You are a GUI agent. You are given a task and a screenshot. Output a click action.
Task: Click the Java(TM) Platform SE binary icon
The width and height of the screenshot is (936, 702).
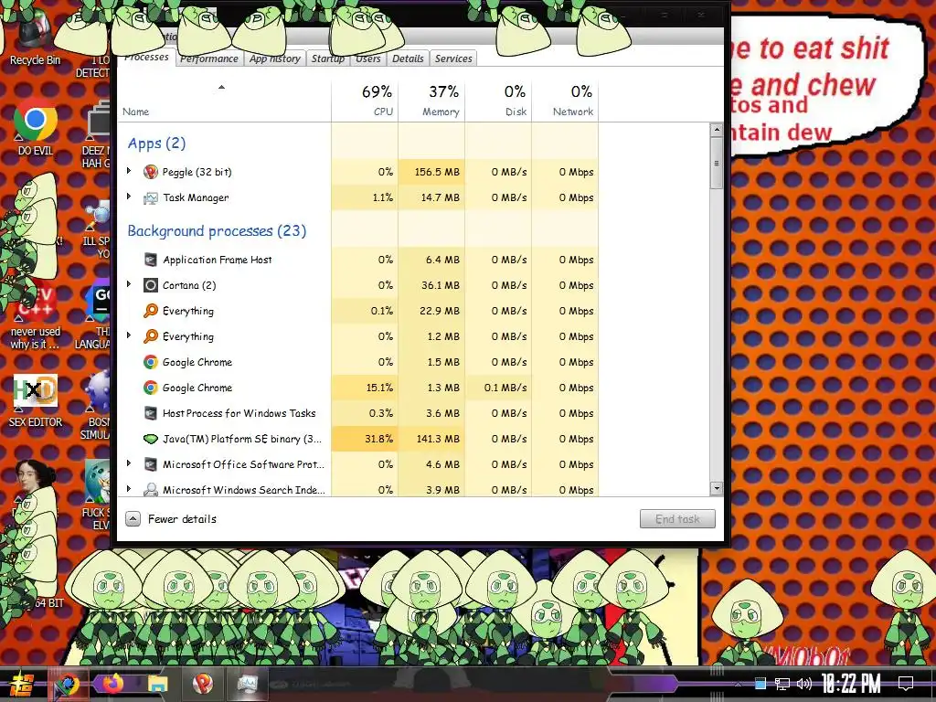pos(151,439)
